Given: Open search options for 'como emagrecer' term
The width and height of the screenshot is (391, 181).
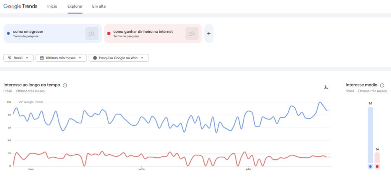Looking at the screenshot, I should click(x=92, y=34).
